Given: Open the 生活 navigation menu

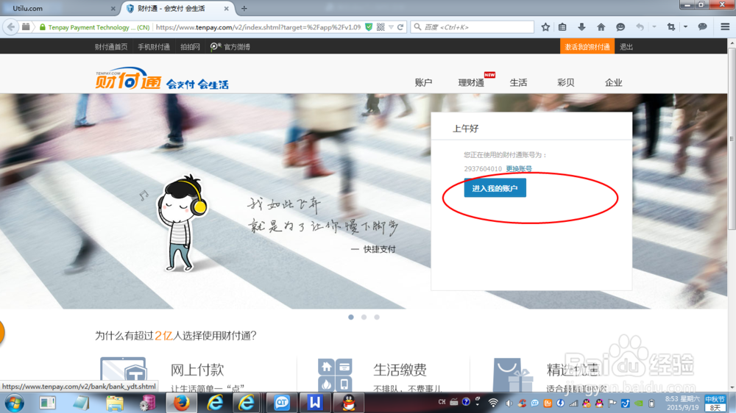Looking at the screenshot, I should pyautogui.click(x=518, y=82).
